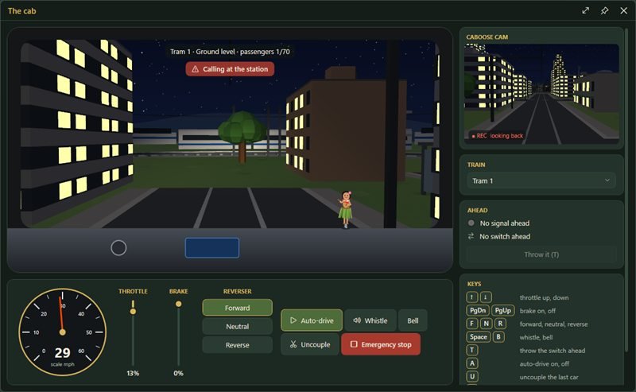Sound the Whistle
Screen dimensions: 636x392
370,320
